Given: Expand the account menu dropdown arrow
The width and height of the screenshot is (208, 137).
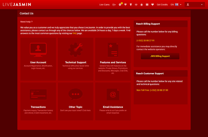Looking at the screenshot, I should [202, 5].
